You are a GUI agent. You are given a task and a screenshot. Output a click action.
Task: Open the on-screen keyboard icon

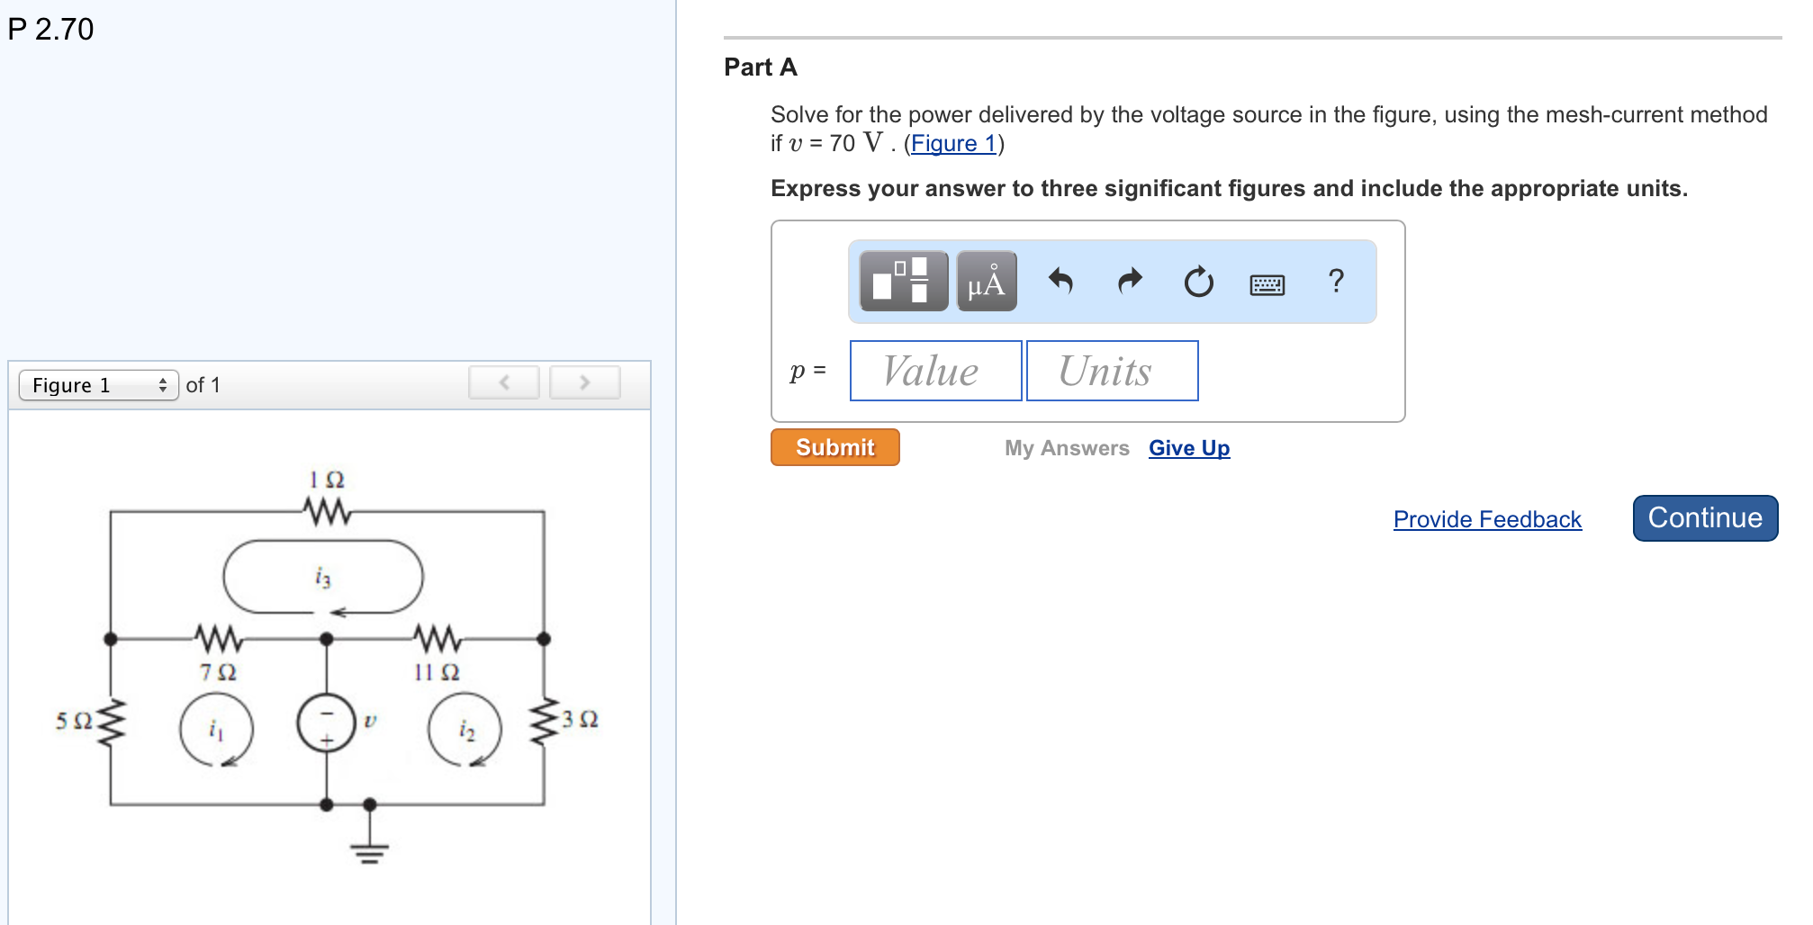point(1266,282)
